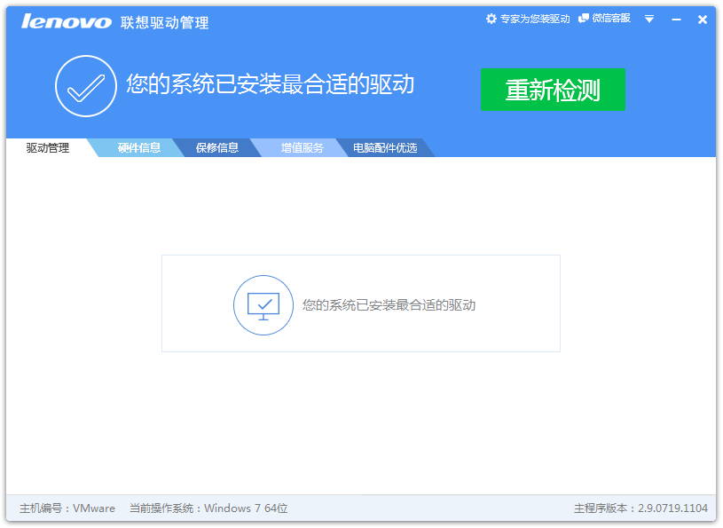The image size is (723, 528).
Task: Close the 联想驱动管理 window
Action: pos(703,19)
